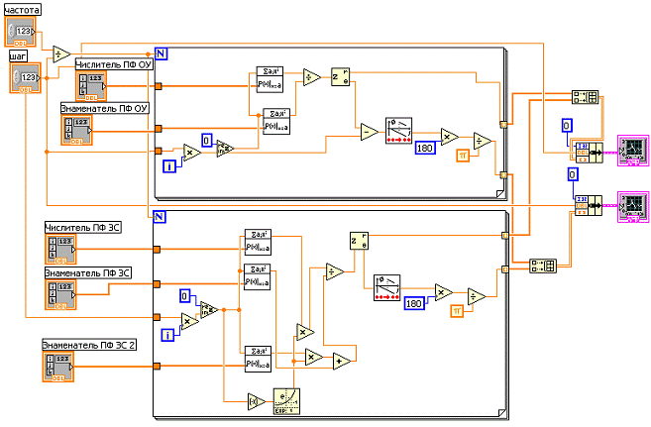
Task: Click the Числитель ПФ ОУ array terminal
Action: pos(88,84)
